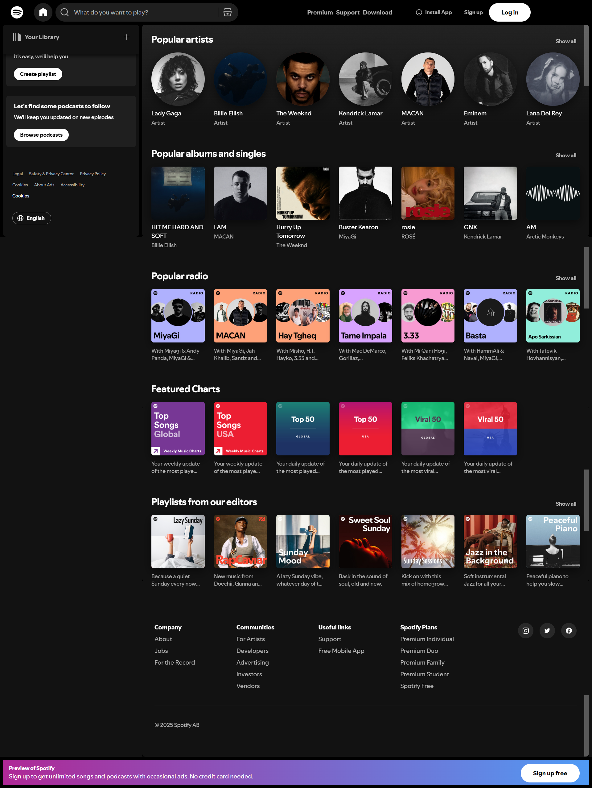Click the Install App download icon
The image size is (592, 788).
(x=419, y=12)
